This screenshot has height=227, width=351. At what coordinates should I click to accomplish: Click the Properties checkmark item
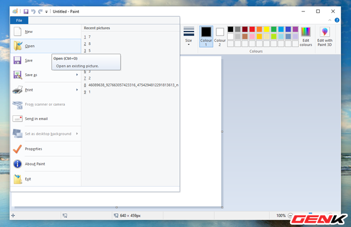33,149
